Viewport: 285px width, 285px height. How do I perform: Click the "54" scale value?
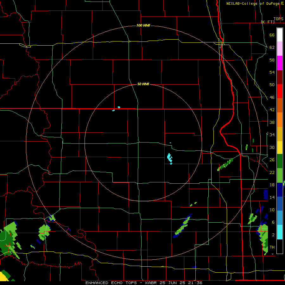click(x=272, y=72)
